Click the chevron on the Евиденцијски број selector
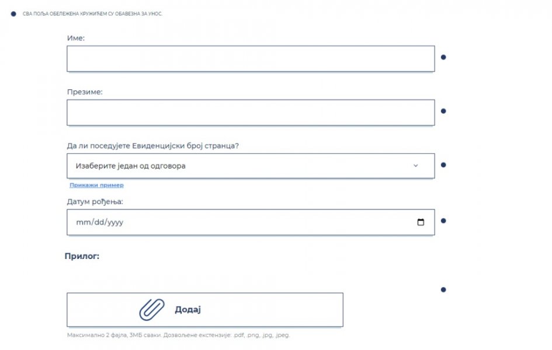Viewport: 552px width, 350px height. pyautogui.click(x=416, y=165)
